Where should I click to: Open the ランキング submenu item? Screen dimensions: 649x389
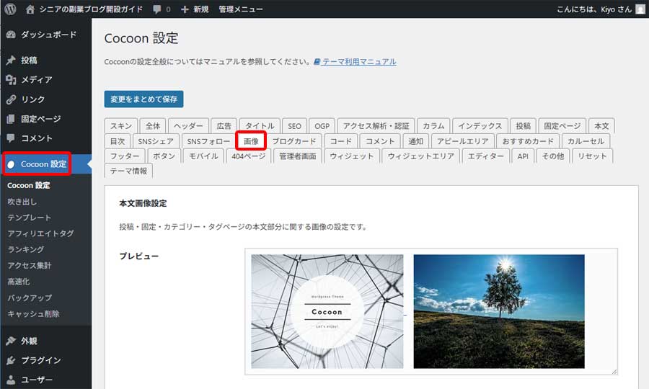click(x=25, y=250)
